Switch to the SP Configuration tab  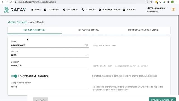[89, 30]
